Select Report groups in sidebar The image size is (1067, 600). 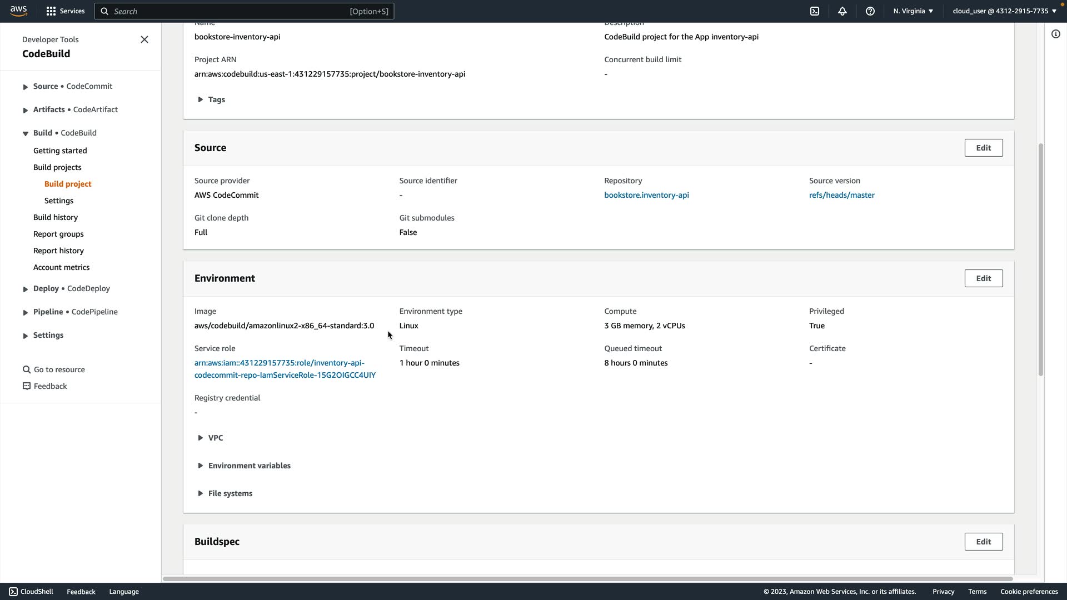58,234
